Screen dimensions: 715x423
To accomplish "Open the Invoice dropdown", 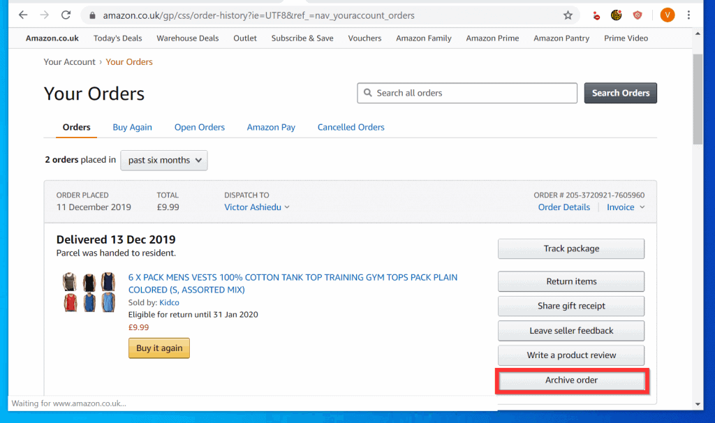I will click(x=625, y=207).
